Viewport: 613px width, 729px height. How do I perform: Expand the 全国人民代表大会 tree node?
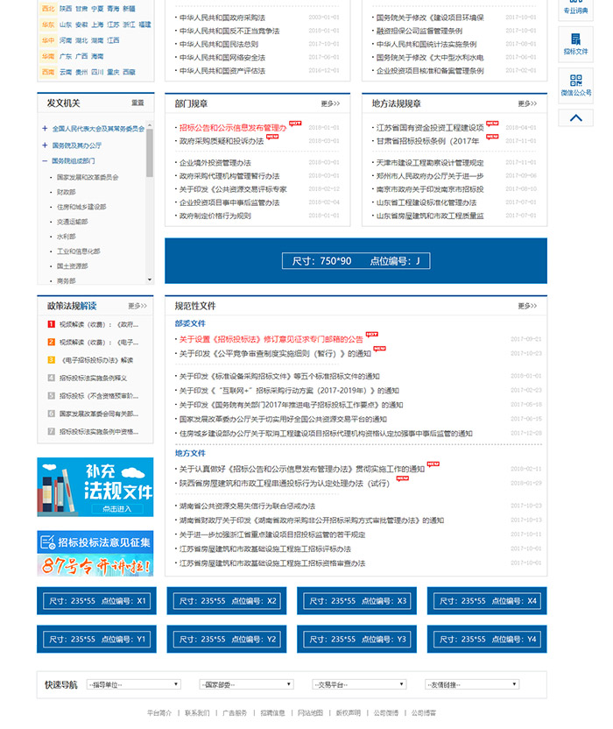pos(45,129)
